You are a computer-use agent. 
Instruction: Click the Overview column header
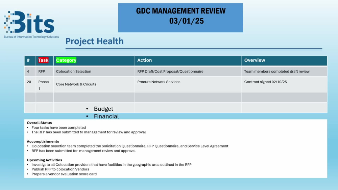coord(284,60)
